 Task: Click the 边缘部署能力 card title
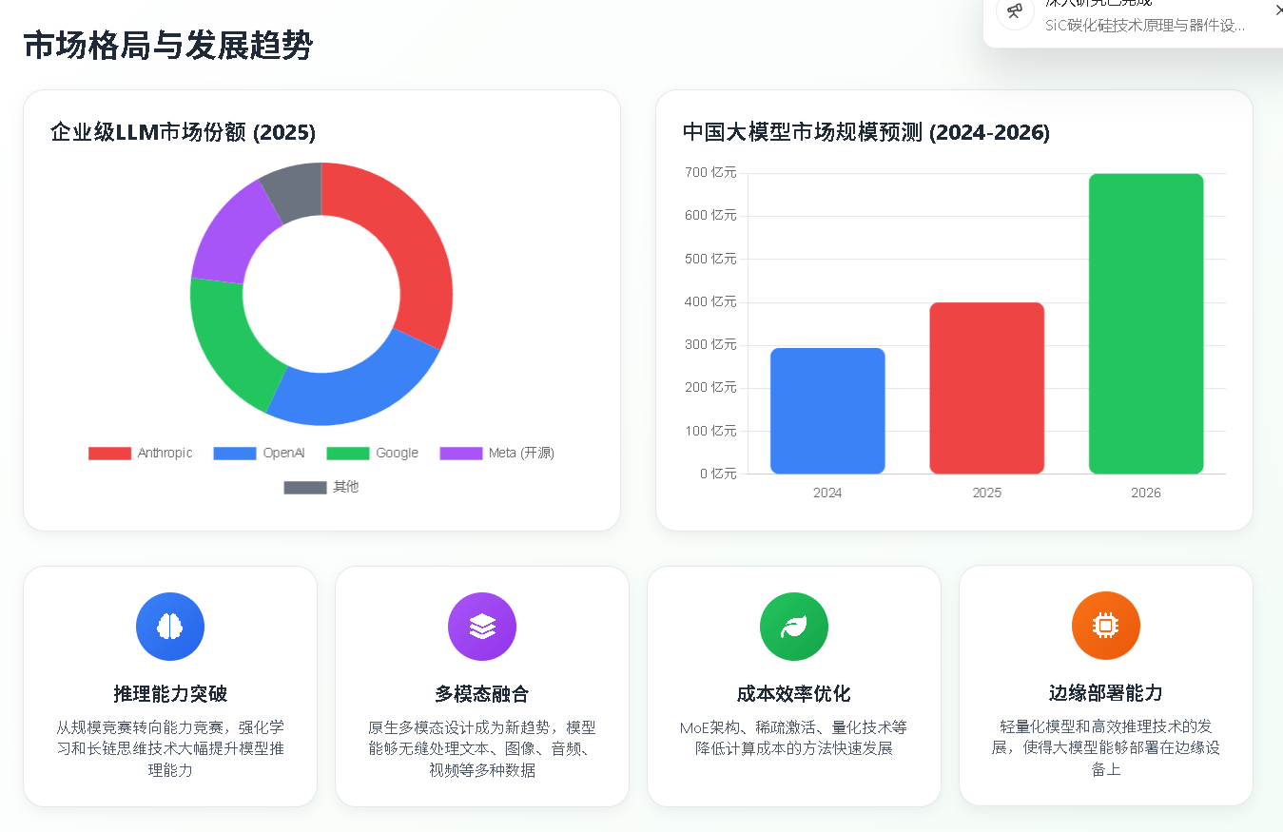coord(1106,693)
